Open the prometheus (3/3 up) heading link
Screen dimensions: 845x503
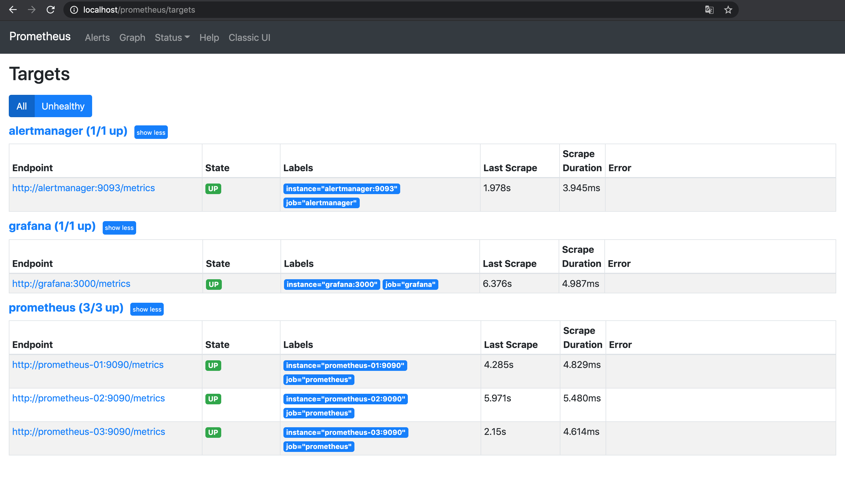[x=66, y=308]
